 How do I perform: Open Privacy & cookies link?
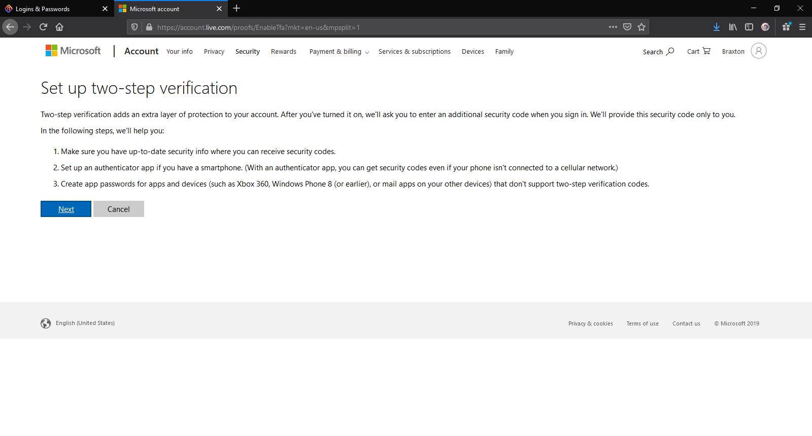point(591,323)
